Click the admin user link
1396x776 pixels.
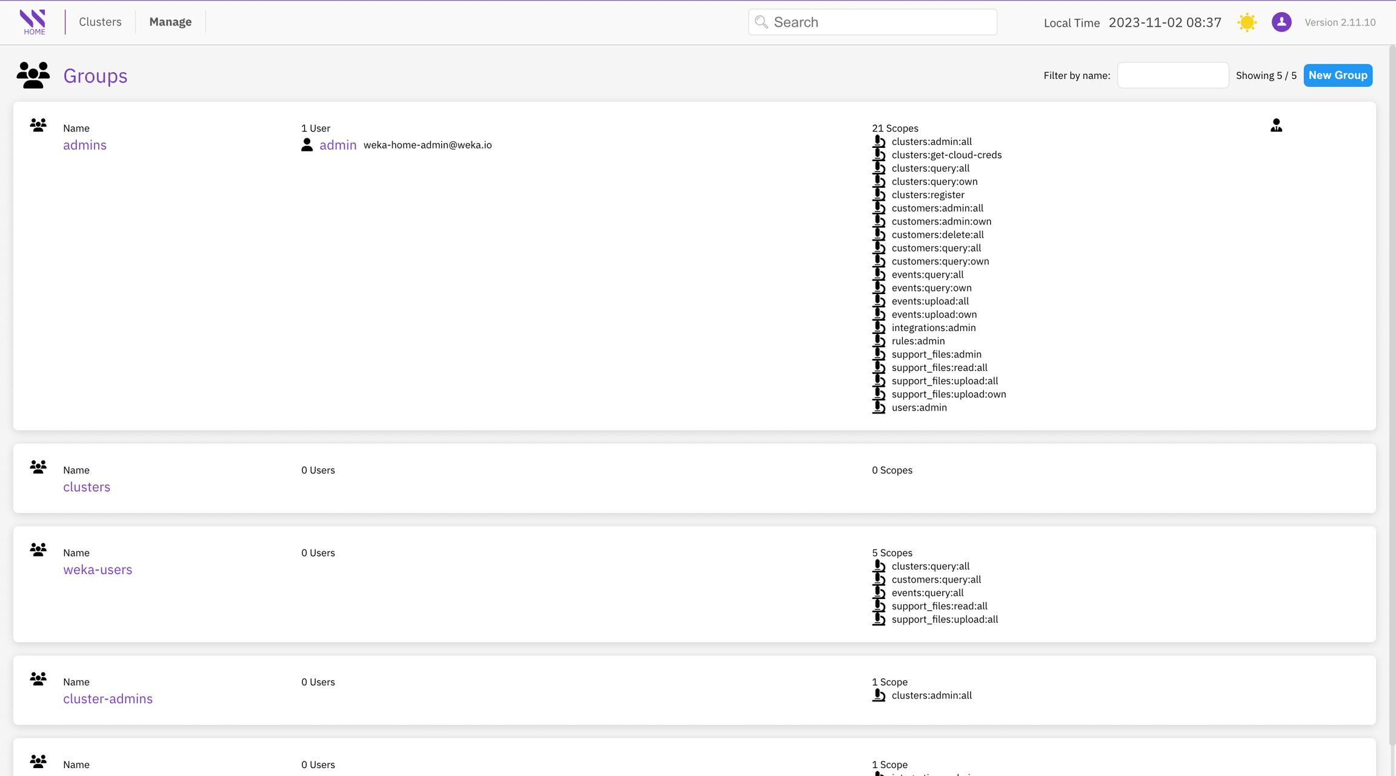[337, 145]
